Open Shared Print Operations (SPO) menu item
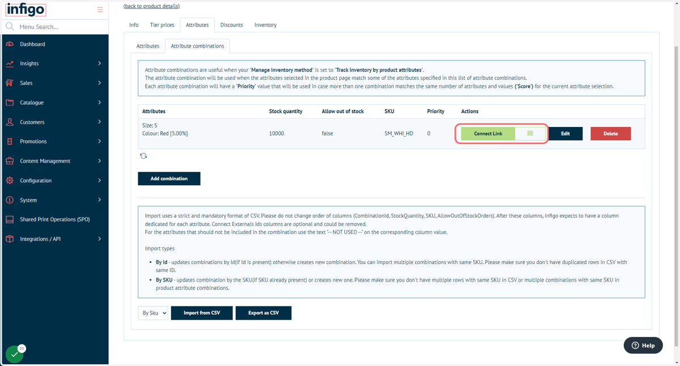 tap(54, 219)
